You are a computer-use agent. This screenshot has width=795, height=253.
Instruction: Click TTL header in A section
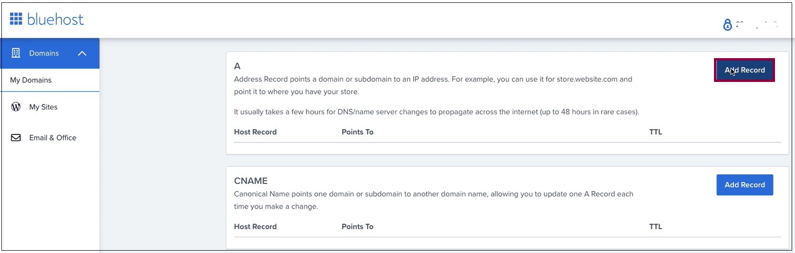[655, 132]
